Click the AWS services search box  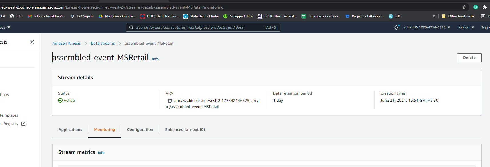coord(200,27)
